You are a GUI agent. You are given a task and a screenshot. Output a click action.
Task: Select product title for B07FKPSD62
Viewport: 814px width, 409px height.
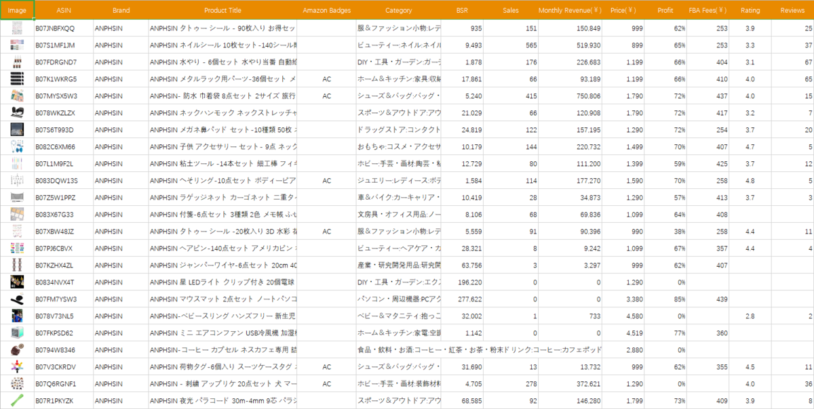tap(222, 333)
